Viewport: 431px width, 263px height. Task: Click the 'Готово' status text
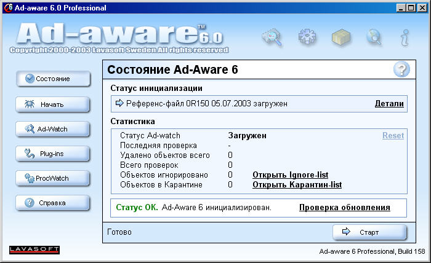(x=119, y=232)
